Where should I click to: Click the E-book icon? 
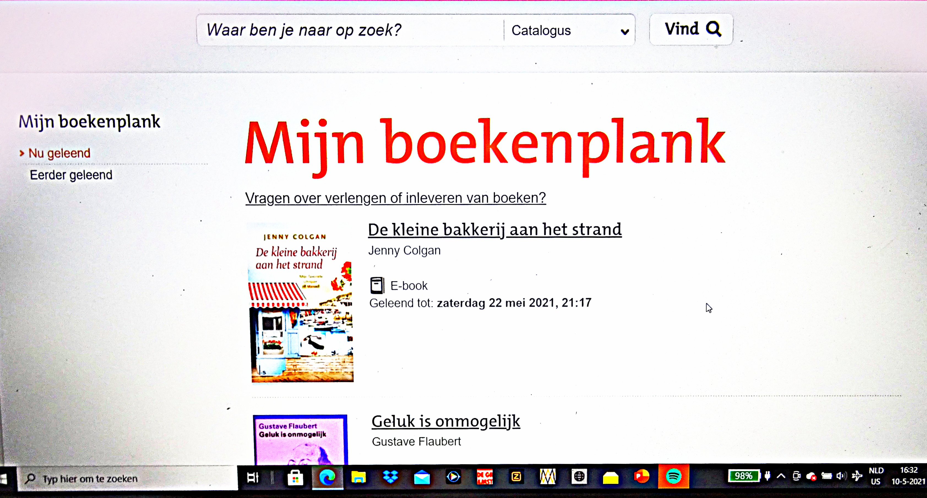click(377, 286)
